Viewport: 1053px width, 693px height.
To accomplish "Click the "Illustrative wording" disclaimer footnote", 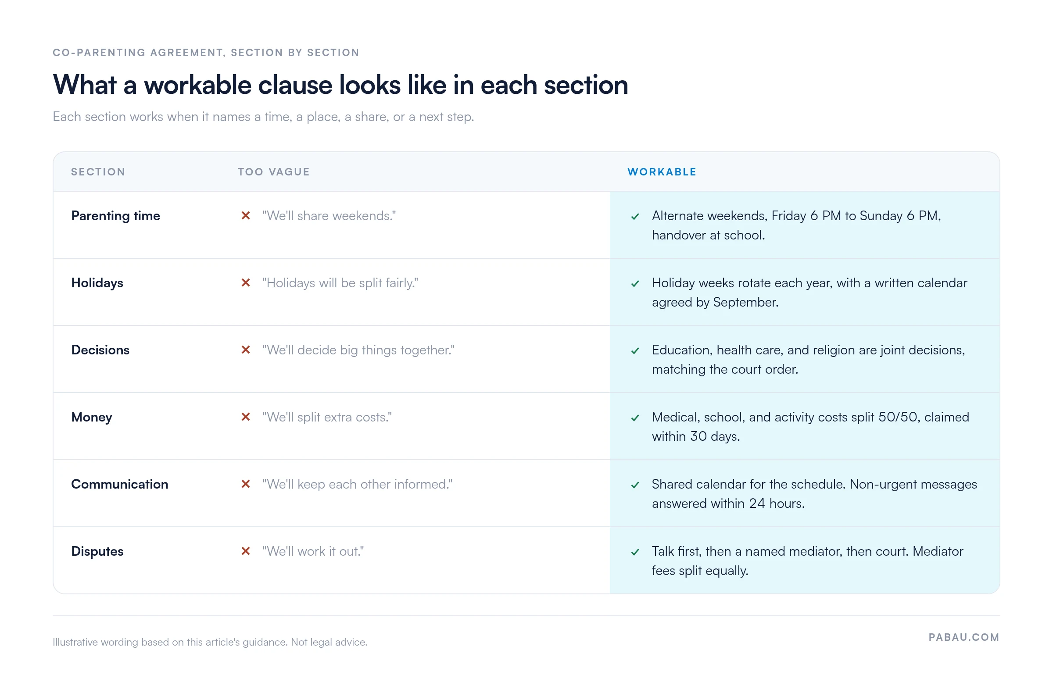I will (x=210, y=642).
